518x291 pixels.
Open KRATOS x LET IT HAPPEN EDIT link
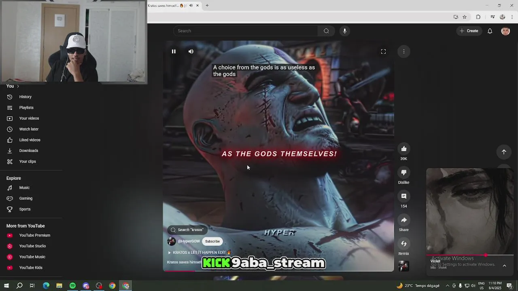(200, 253)
